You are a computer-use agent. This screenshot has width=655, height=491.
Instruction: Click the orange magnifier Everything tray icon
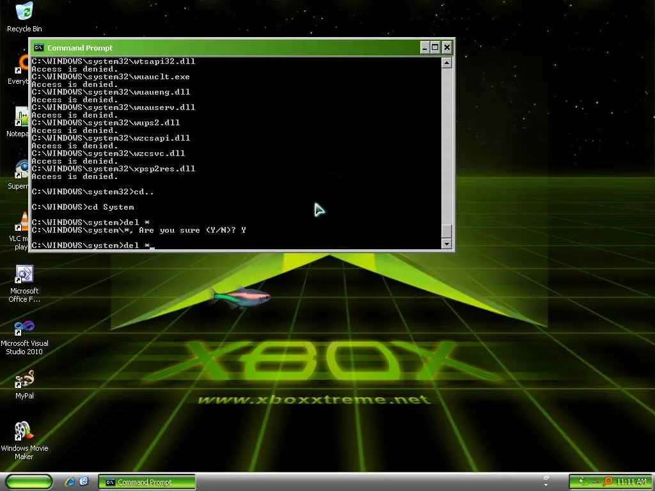point(608,482)
